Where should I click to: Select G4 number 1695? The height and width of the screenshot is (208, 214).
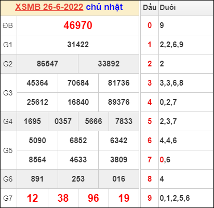[32, 121]
